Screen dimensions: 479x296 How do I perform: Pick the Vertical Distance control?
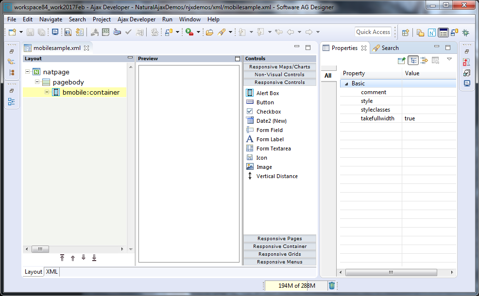(276, 176)
